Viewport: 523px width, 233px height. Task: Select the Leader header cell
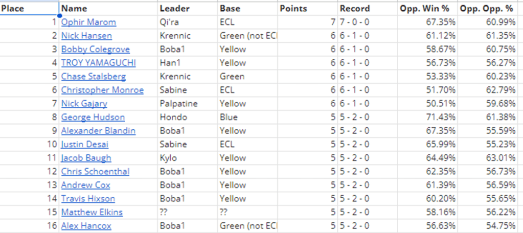[x=187, y=9]
